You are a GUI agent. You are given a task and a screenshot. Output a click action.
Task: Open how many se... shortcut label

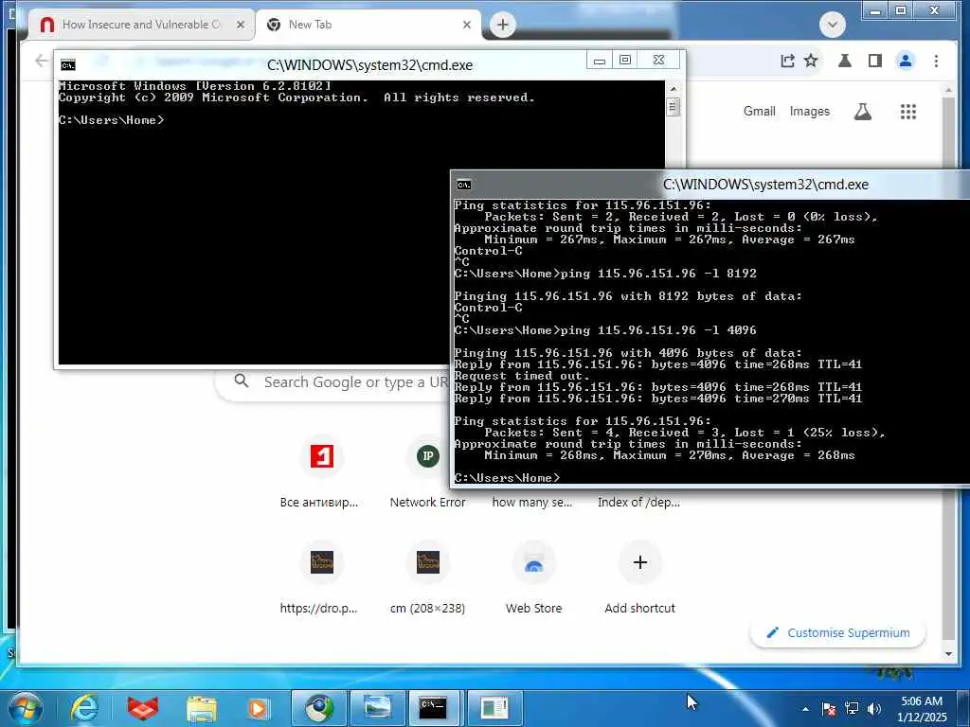click(532, 503)
